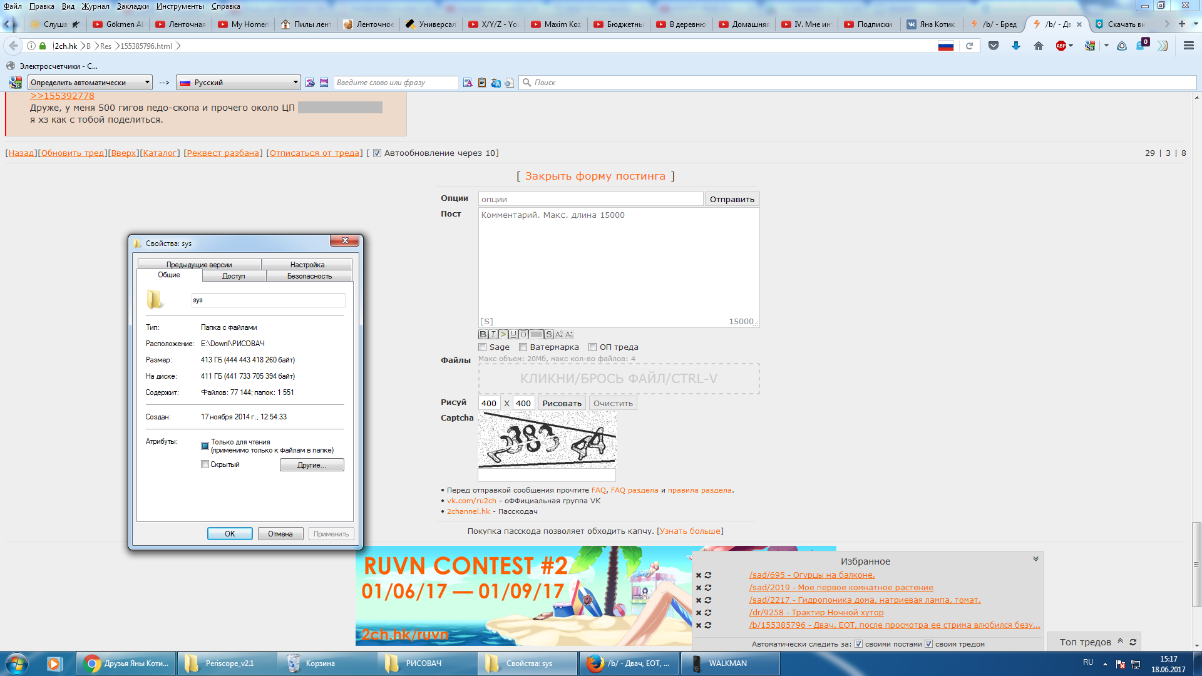The width and height of the screenshot is (1202, 676).
Task: Go to the home page icon
Action: click(1039, 46)
